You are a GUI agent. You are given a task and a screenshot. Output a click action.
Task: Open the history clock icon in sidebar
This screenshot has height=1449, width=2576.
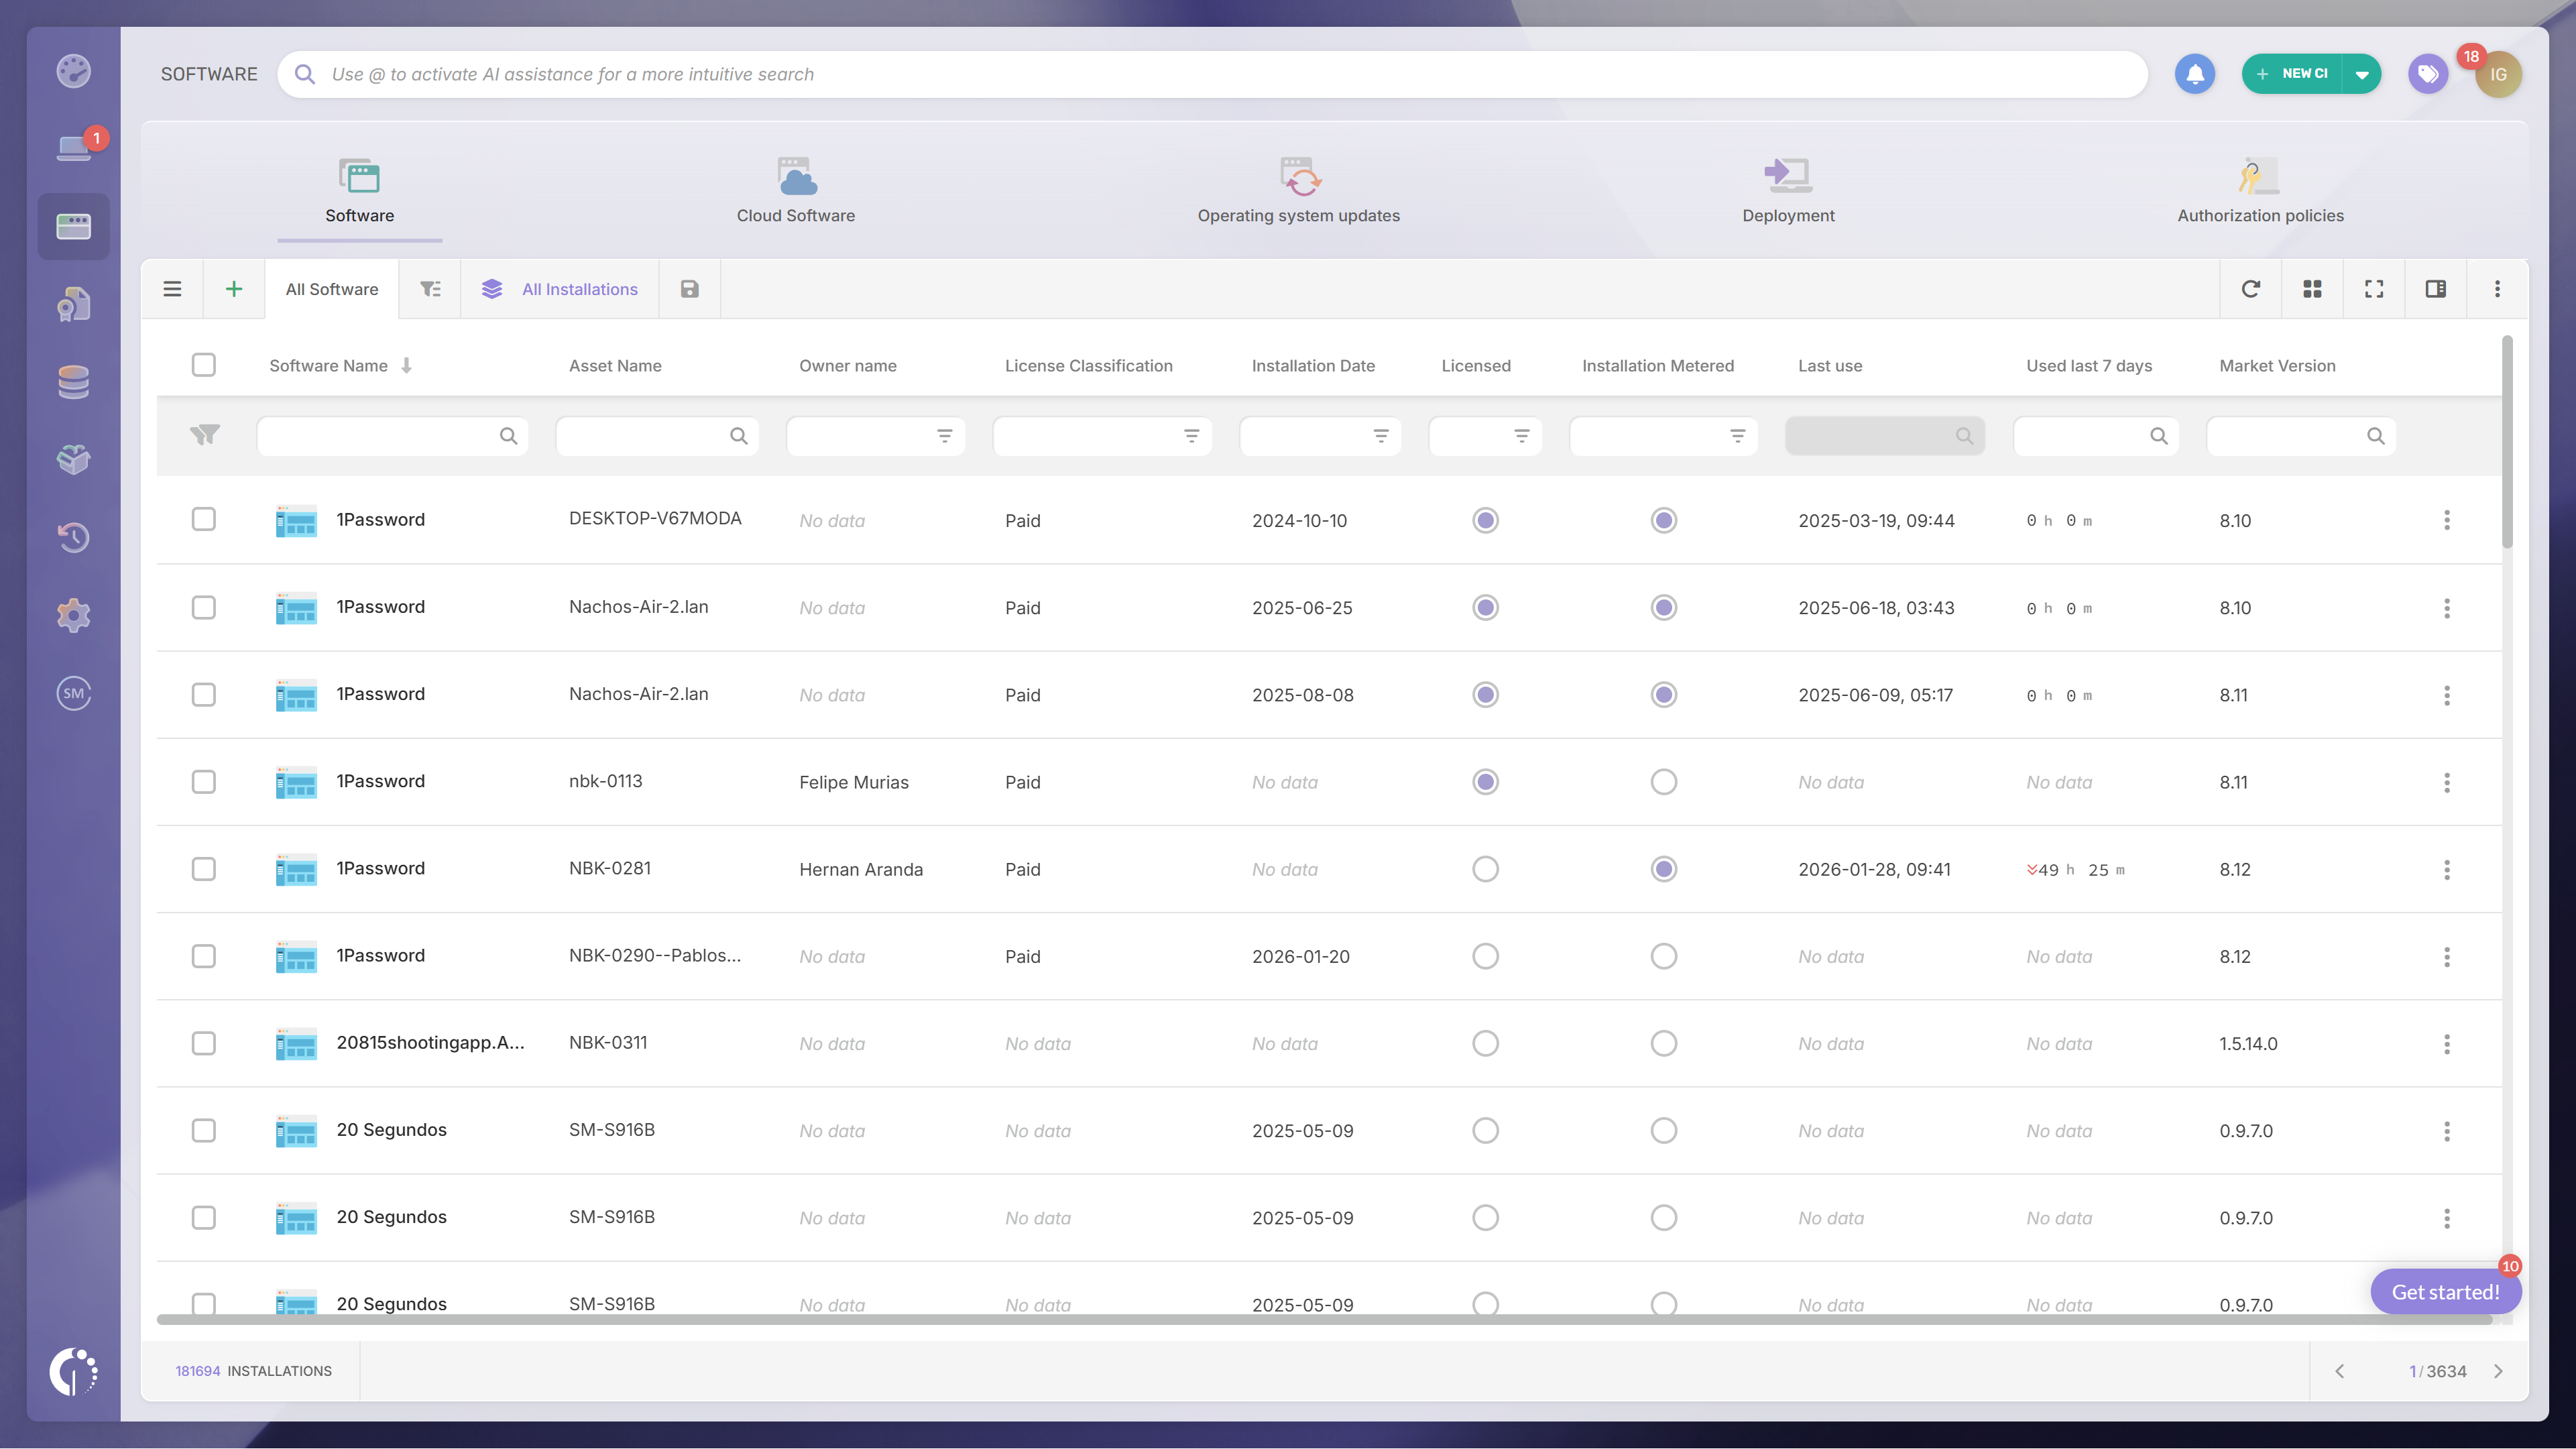73,537
